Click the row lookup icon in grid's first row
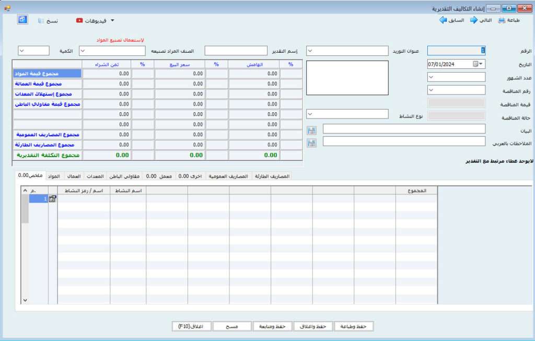 (x=52, y=199)
